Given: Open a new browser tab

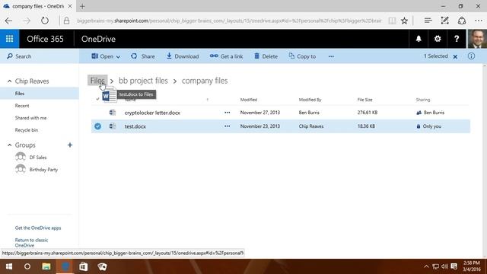Looking at the screenshot, I should point(82,6).
